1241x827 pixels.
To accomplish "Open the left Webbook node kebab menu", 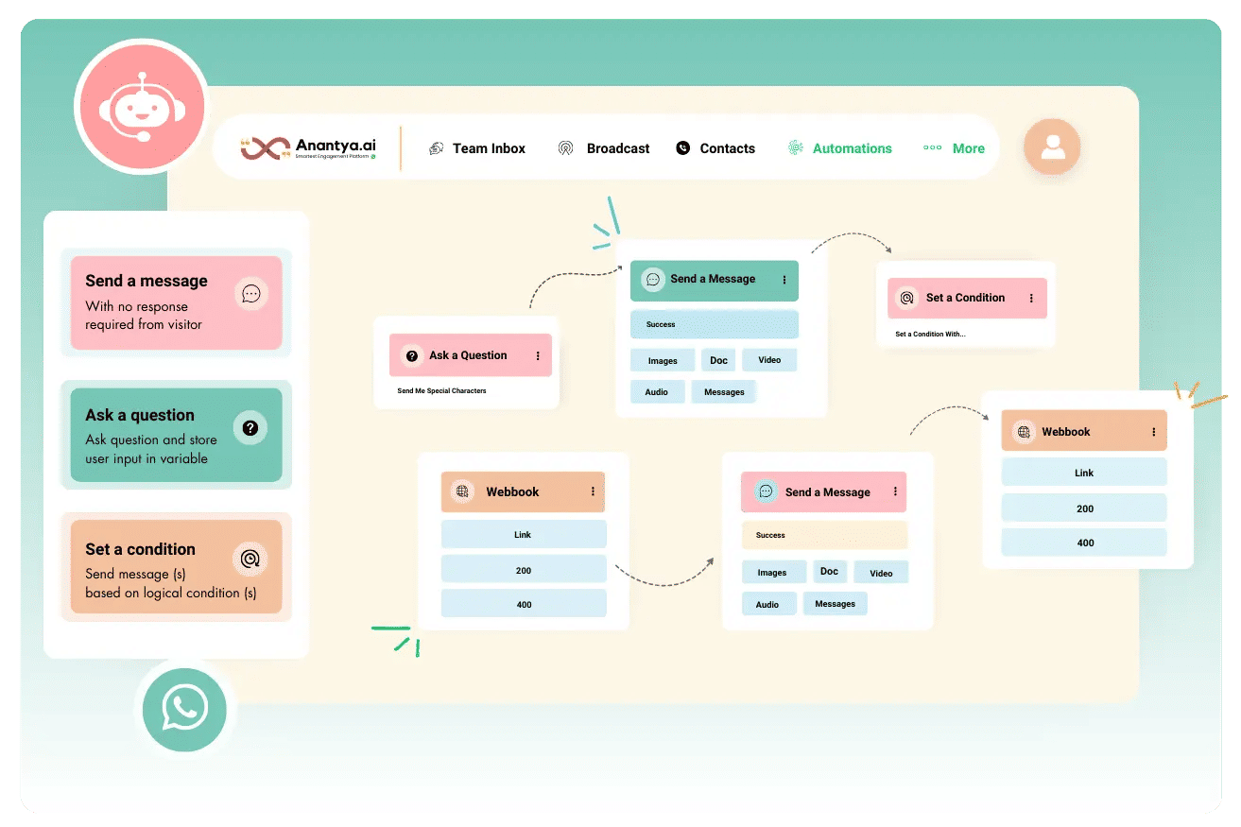I will (x=593, y=491).
